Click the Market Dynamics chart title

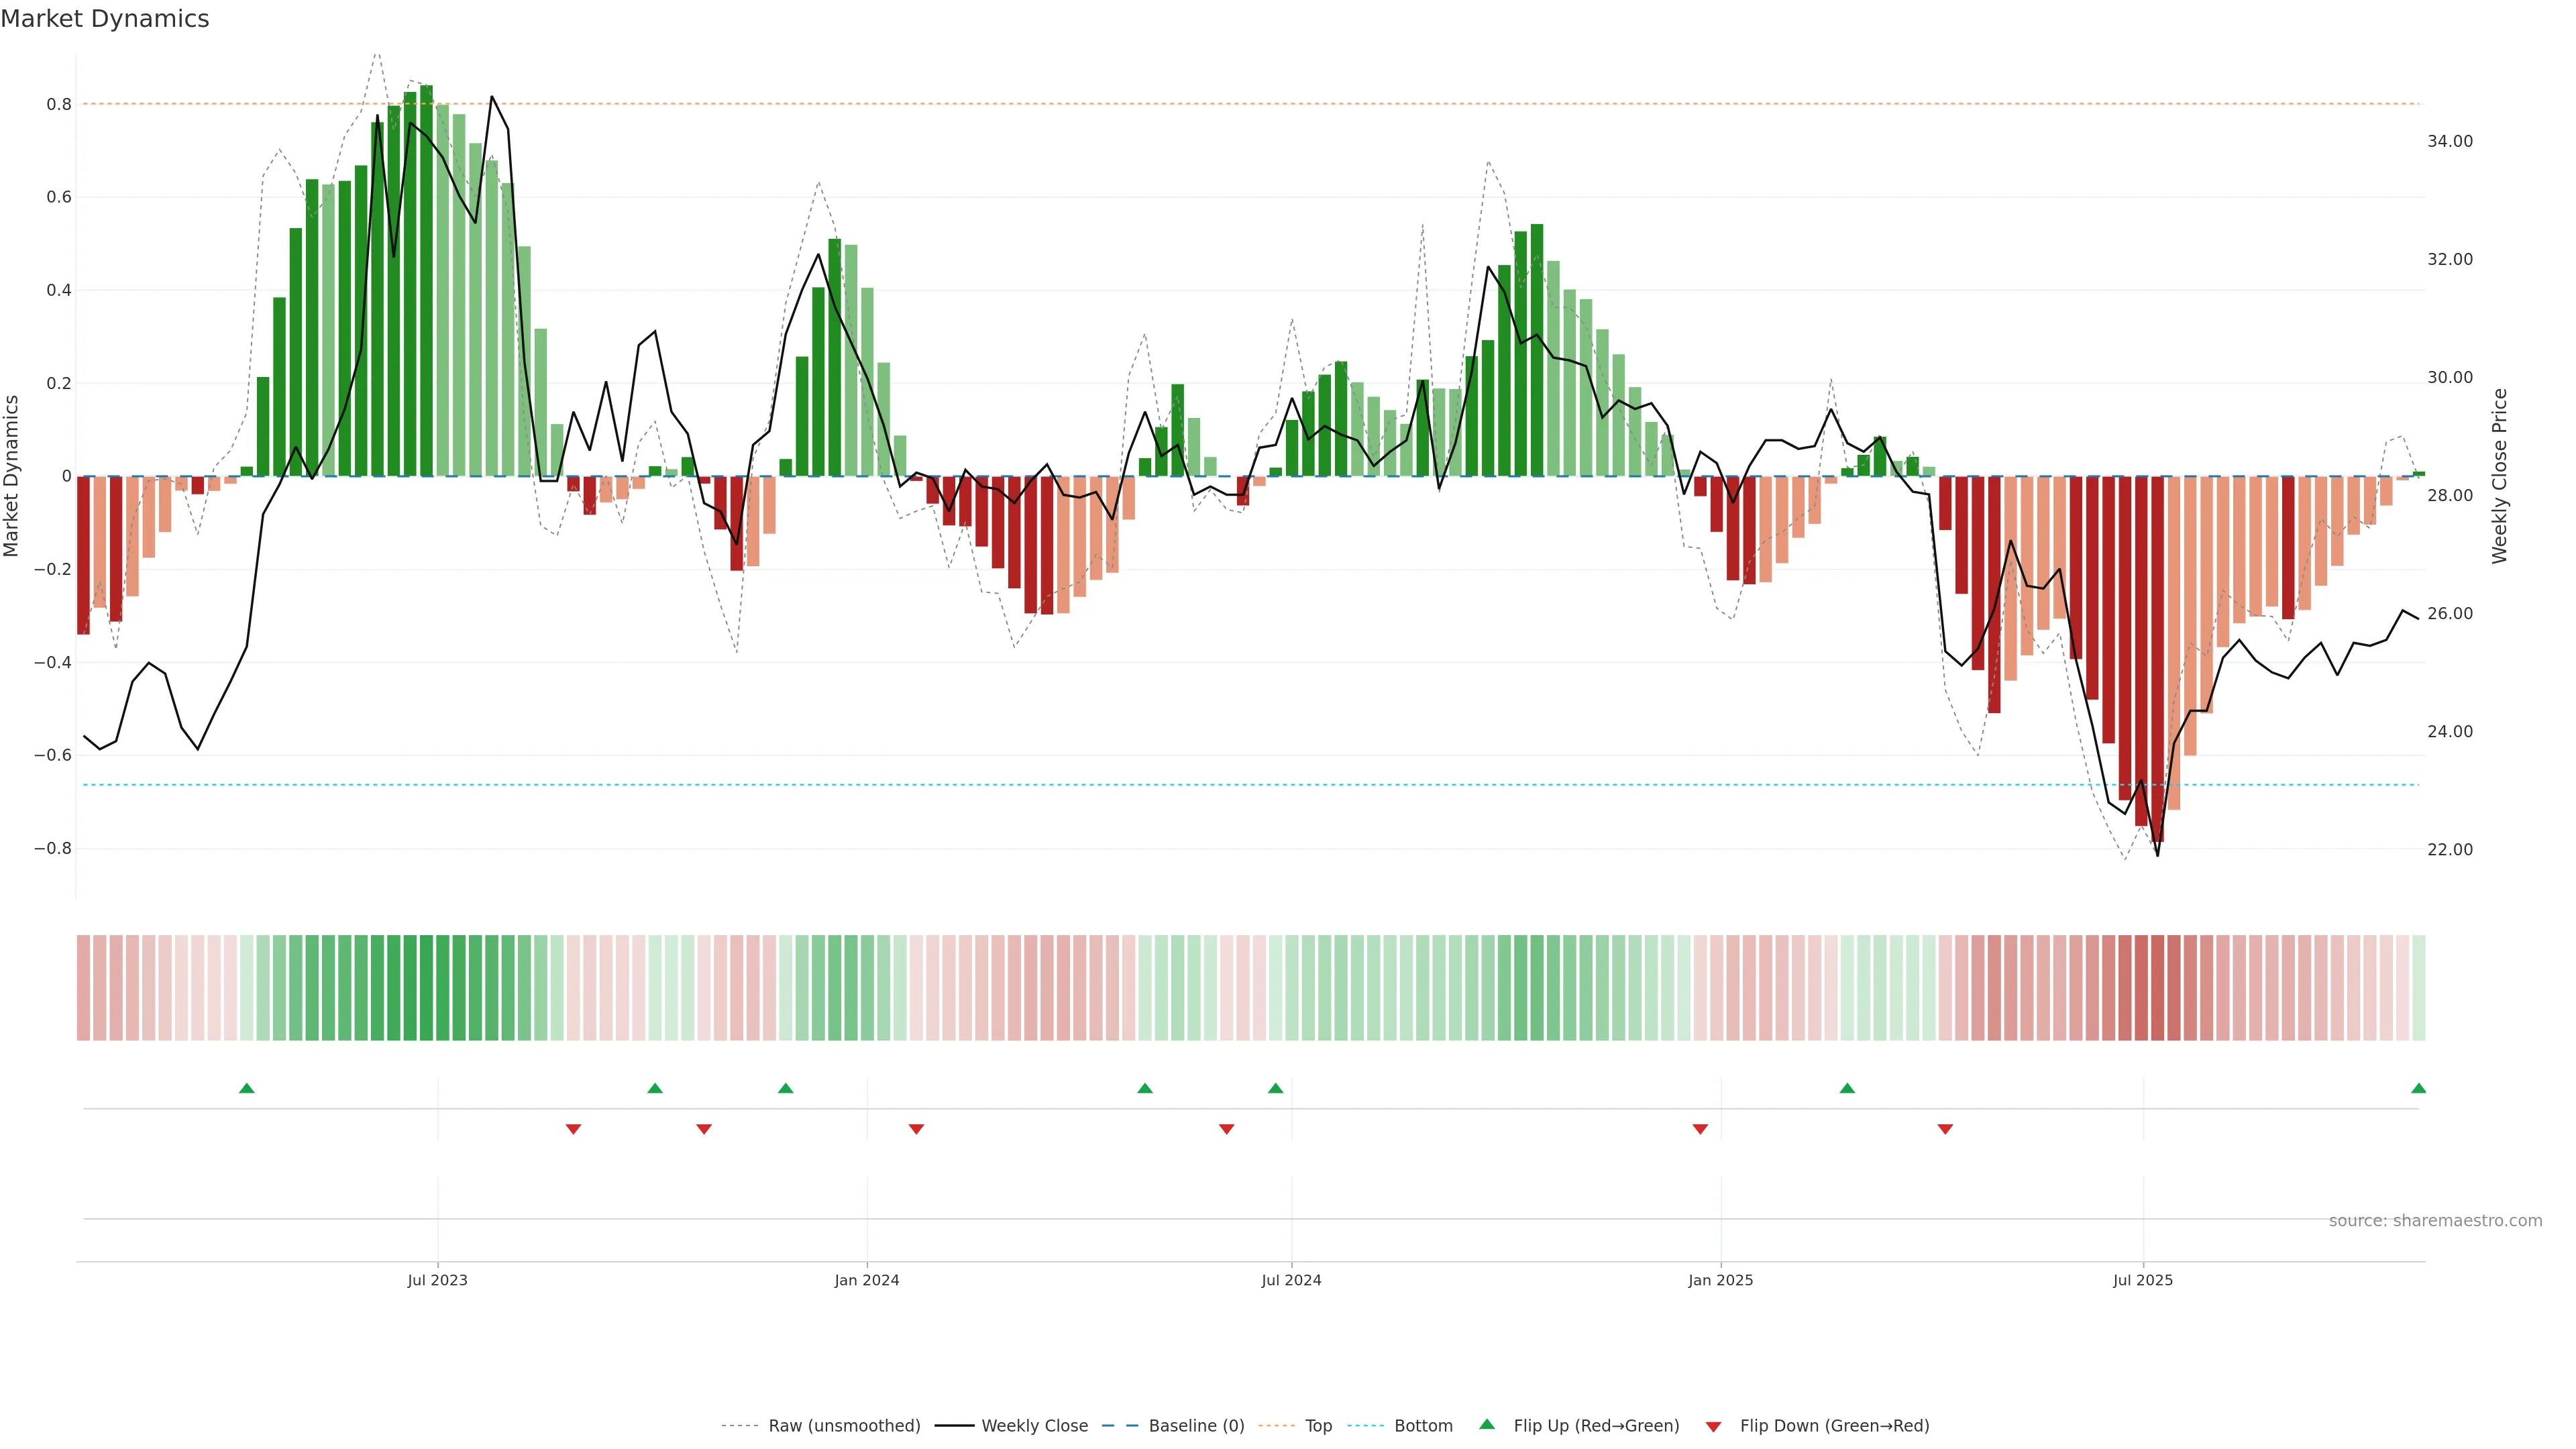coord(105,19)
